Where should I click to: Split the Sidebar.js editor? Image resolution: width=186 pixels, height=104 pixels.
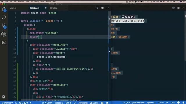click(102, 8)
